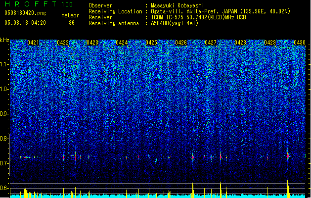
Task: Click the 0428 time marker
Action: point(240,43)
